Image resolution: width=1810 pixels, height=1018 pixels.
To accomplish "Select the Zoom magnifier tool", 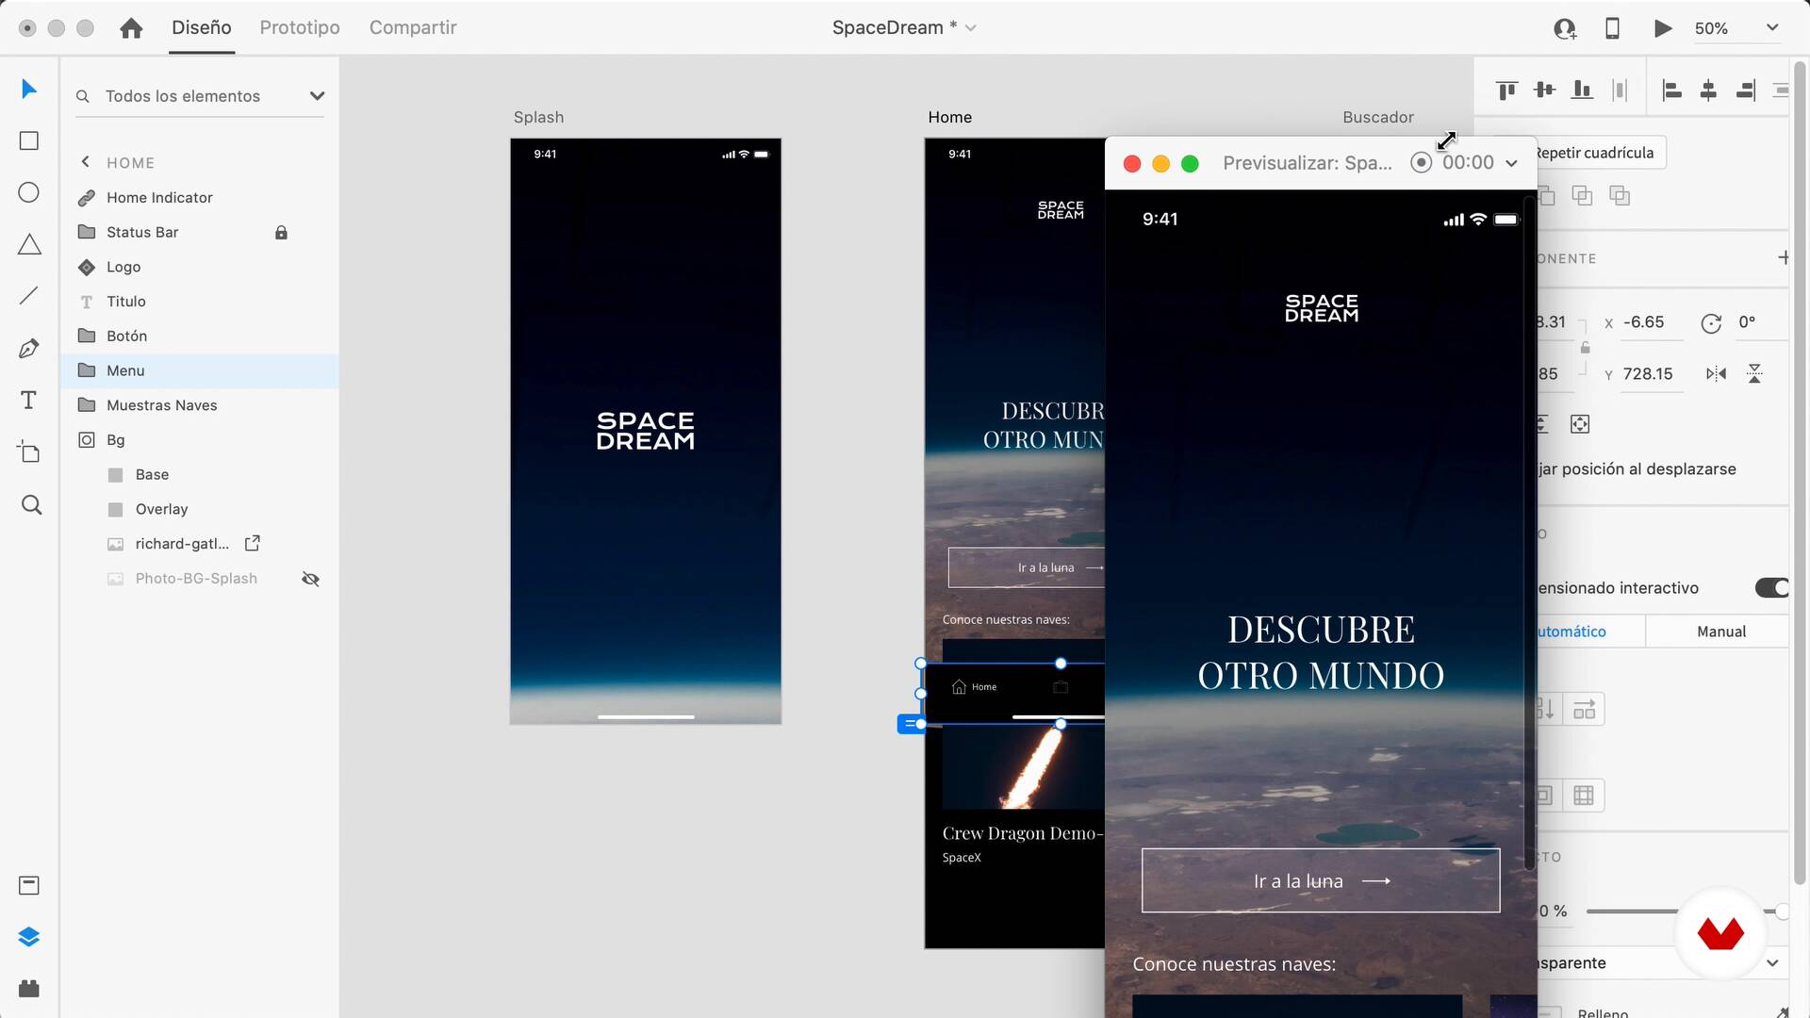I will click(x=31, y=505).
